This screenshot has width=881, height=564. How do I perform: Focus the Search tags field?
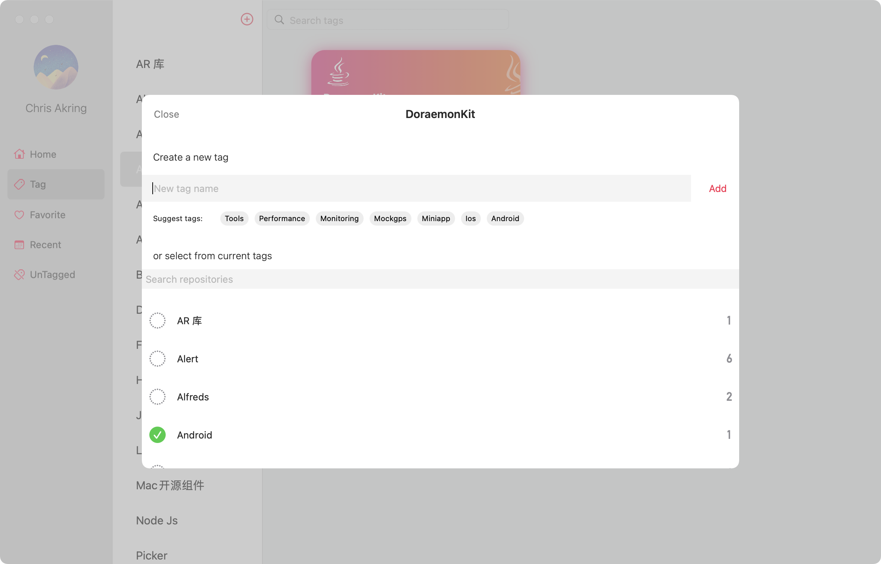388,20
